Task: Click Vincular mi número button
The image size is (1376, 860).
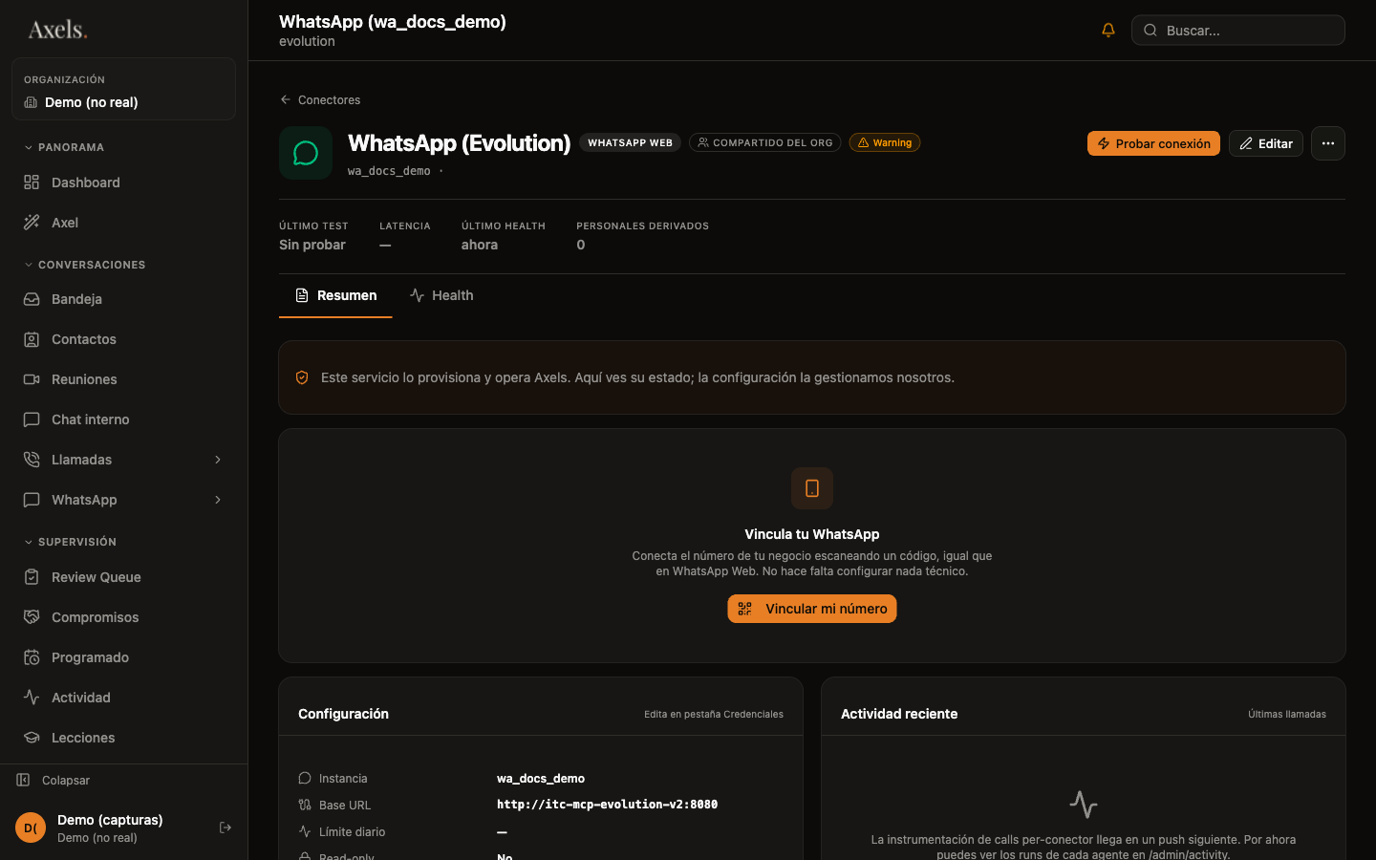Action: coord(812,609)
